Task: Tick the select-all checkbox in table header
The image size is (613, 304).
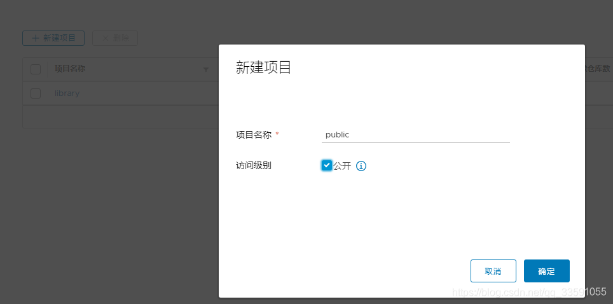Action: click(x=36, y=69)
